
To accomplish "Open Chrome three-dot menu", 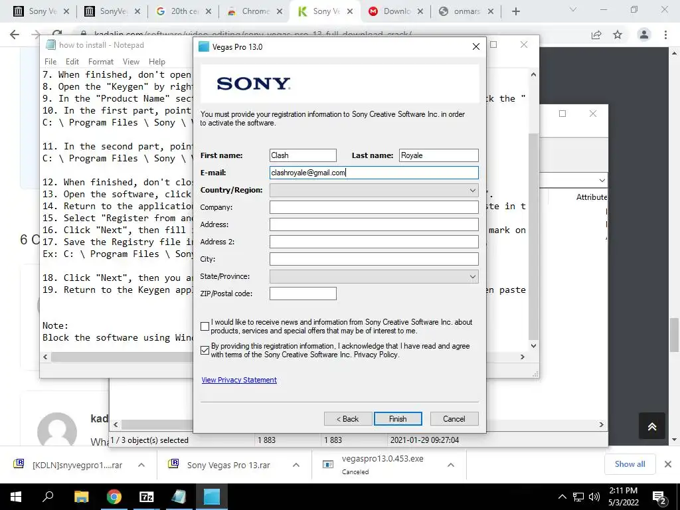I will (665, 35).
